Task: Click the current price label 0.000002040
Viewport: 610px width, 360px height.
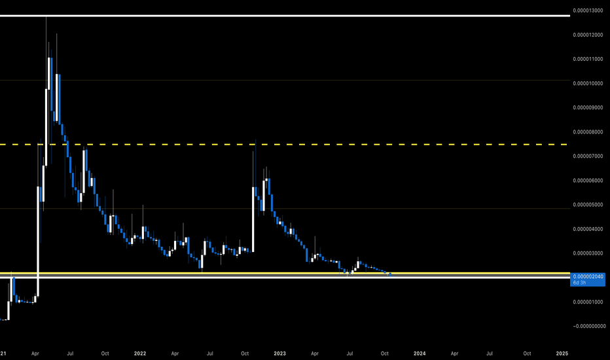Action: tap(588, 277)
